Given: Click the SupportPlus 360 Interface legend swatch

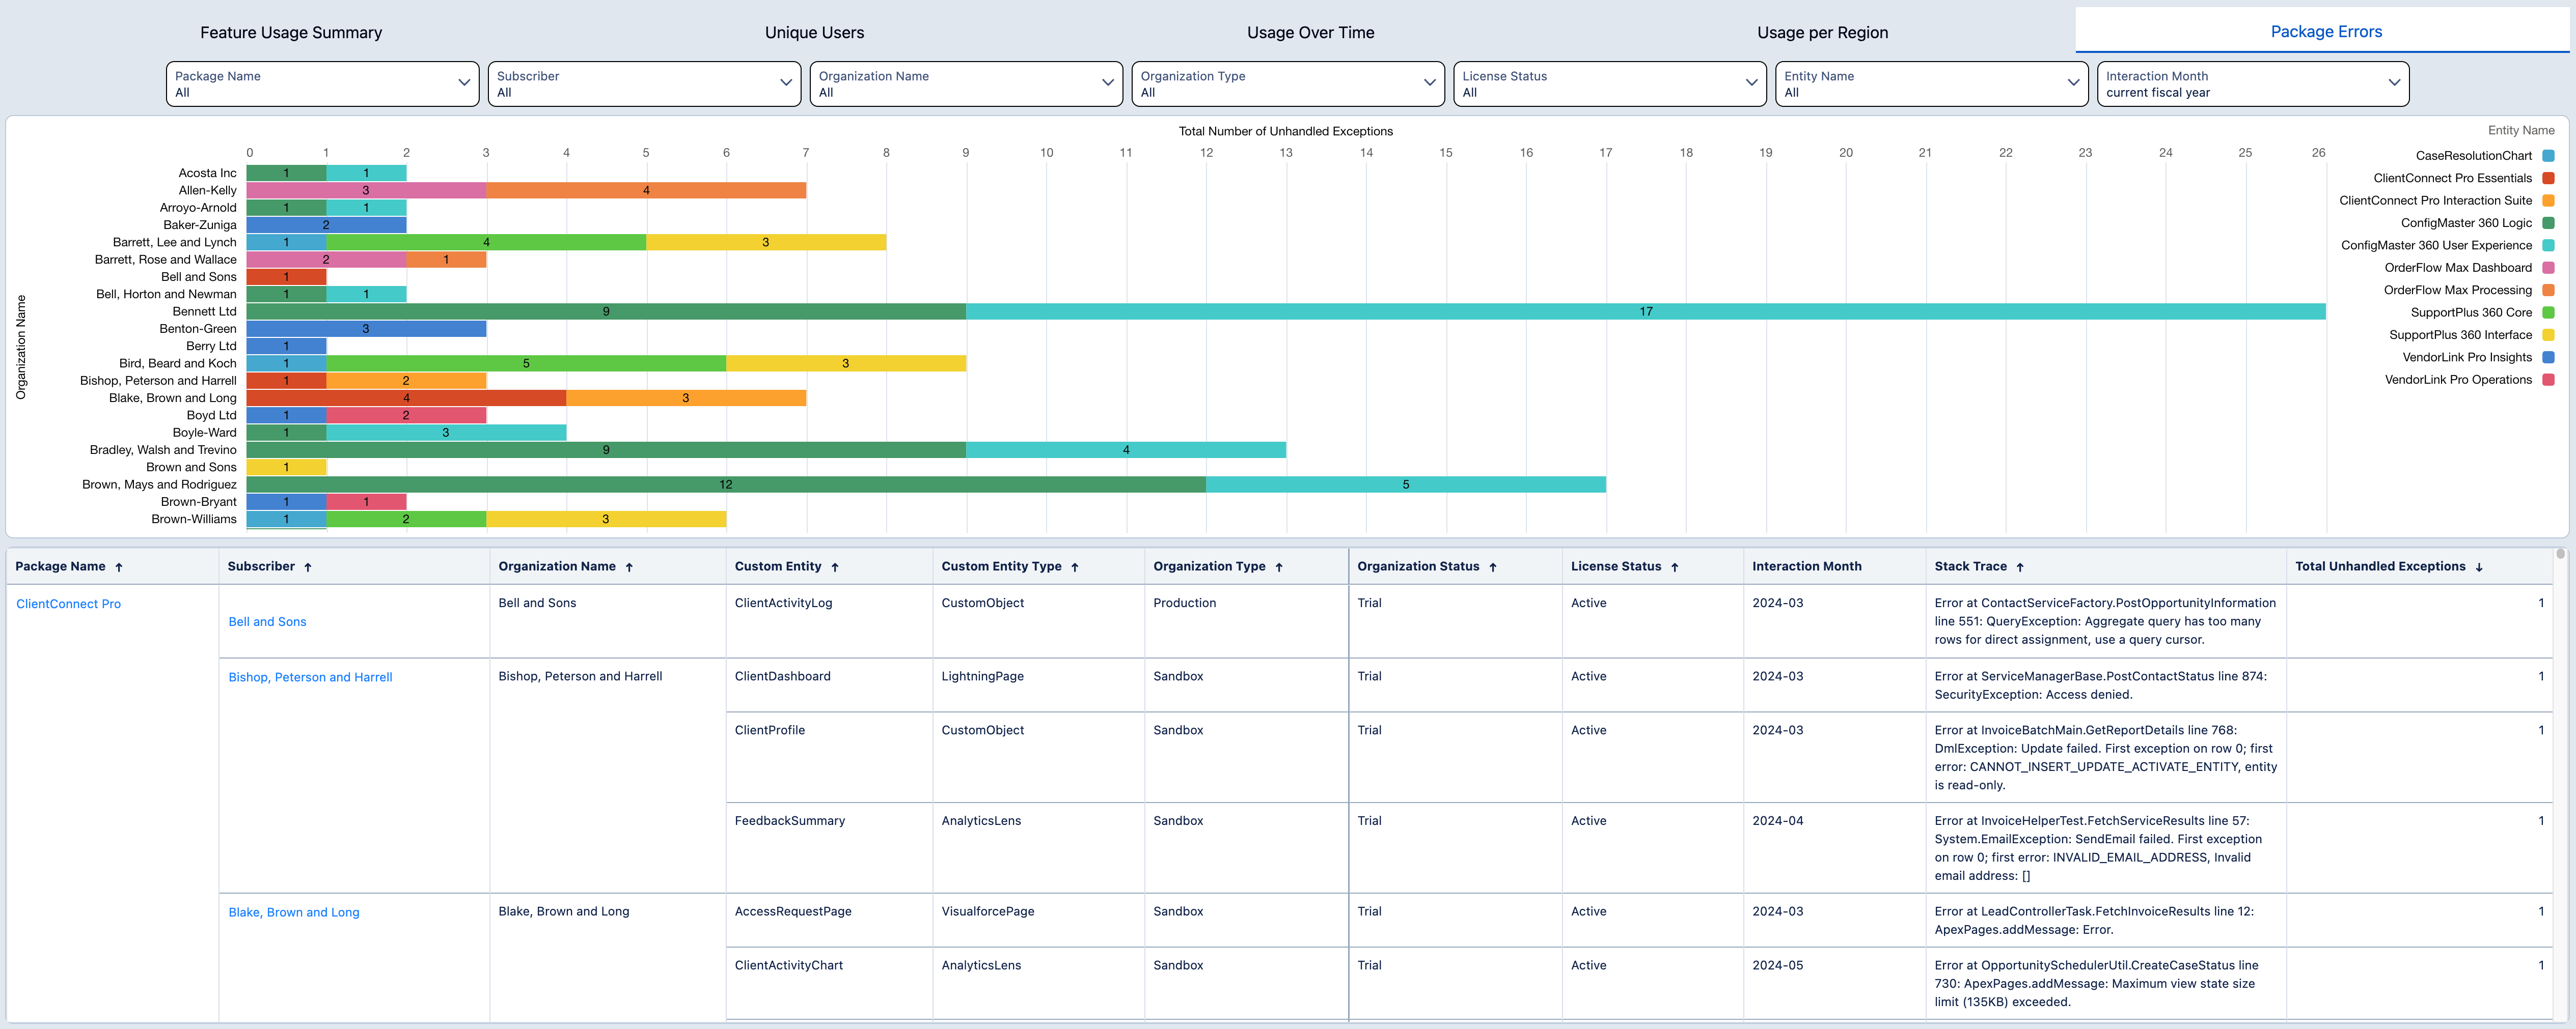Looking at the screenshot, I should click(x=2548, y=335).
